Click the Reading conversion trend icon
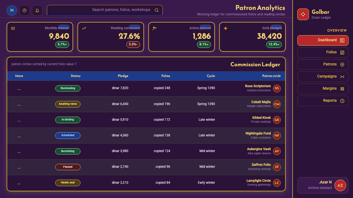This screenshot has width=353, height=198. (84, 28)
